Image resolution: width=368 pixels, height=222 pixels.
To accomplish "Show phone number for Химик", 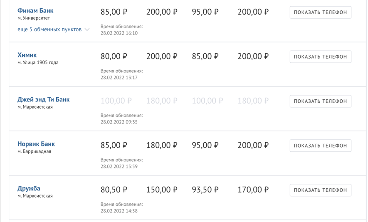I will pyautogui.click(x=320, y=57).
